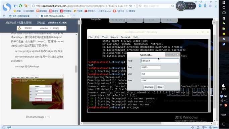Click the Port field showing 55553
The height and width of the screenshot is (129, 229).
click(x=151, y=68)
